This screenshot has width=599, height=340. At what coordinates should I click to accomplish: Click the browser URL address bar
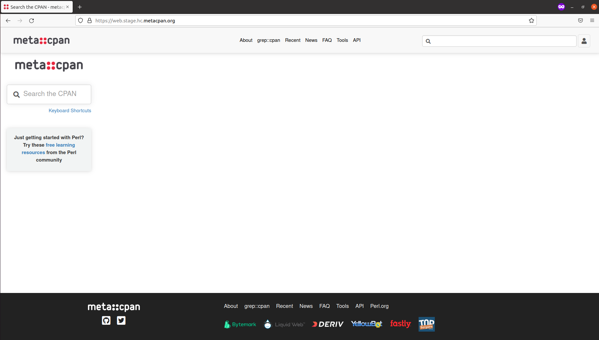tap(306, 20)
